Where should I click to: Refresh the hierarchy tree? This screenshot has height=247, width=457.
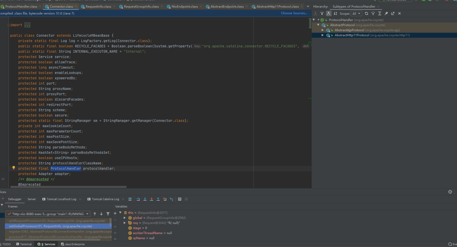367,13
